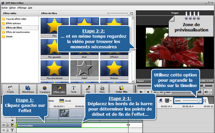
Task: Click the 00:00:14.3 ruler timestamp
Action: [x=166, y=106]
